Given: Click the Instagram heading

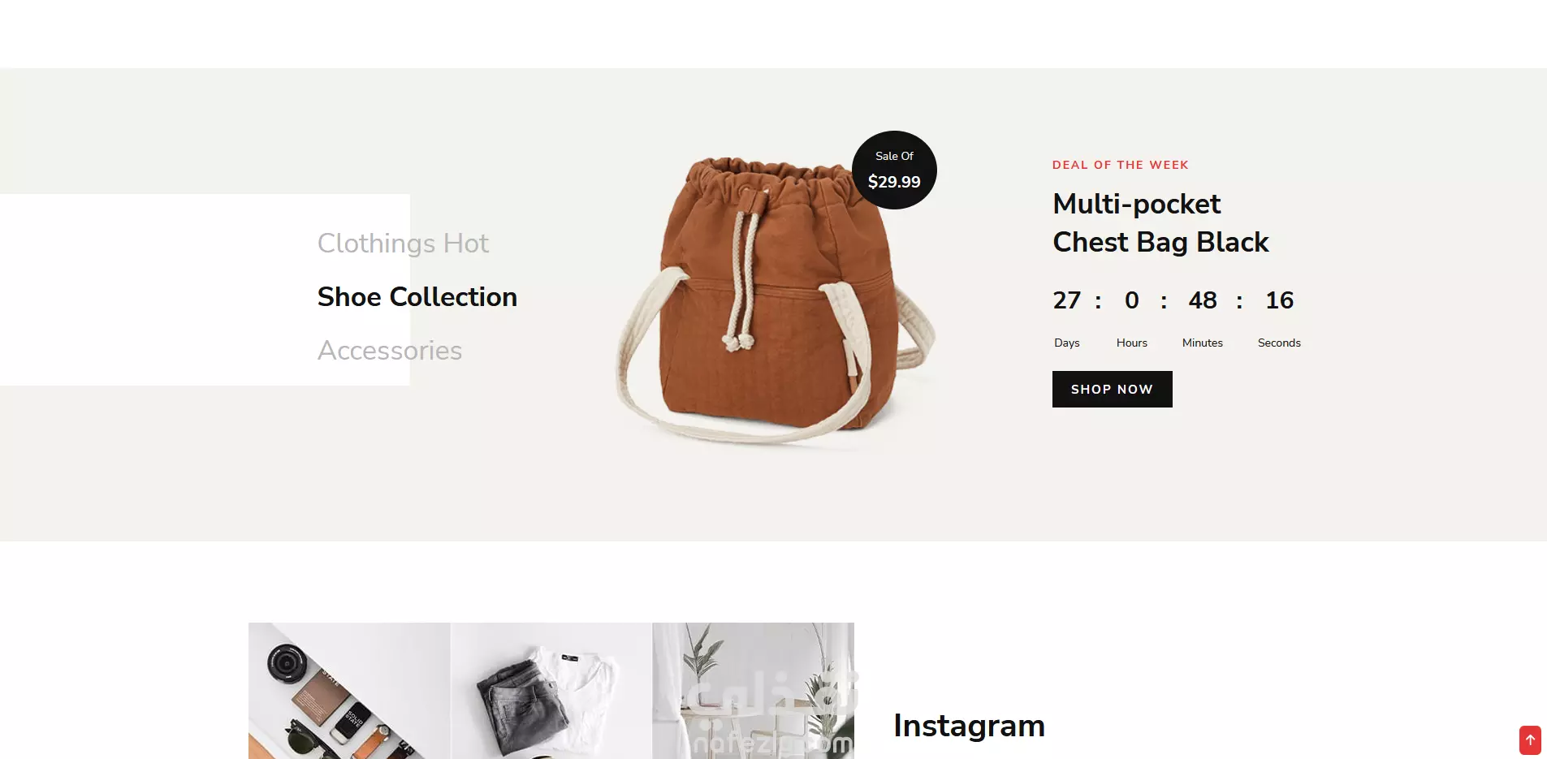Looking at the screenshot, I should point(969,726).
